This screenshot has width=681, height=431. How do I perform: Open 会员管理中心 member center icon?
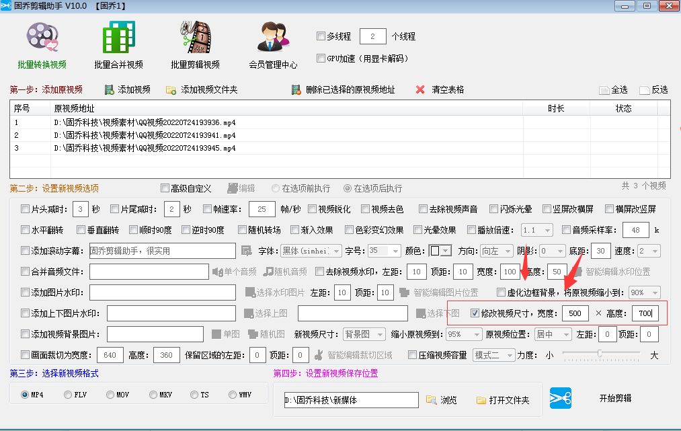(x=273, y=38)
